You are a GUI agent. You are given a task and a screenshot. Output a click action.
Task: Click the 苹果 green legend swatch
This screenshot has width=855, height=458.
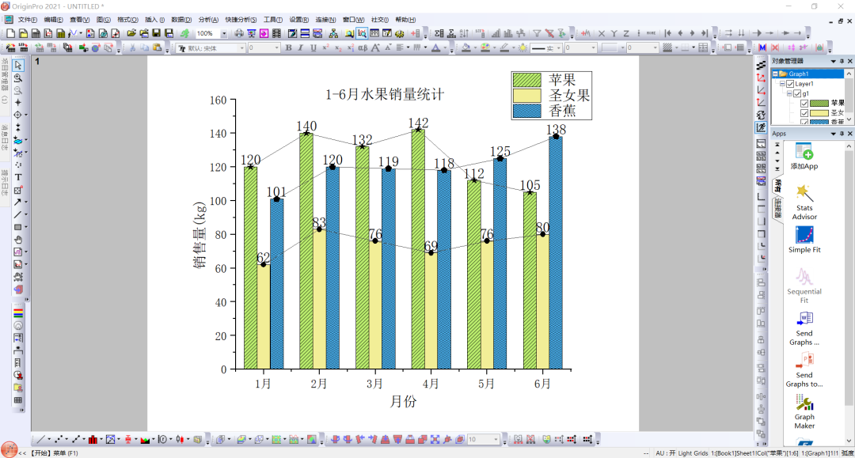tap(526, 80)
